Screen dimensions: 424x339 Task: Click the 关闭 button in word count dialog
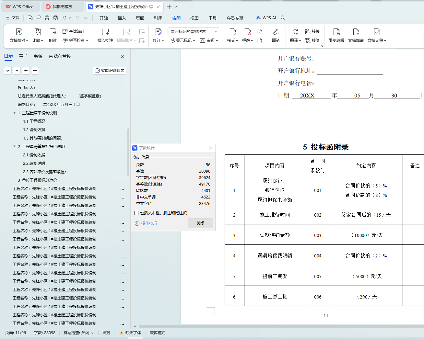(200, 223)
